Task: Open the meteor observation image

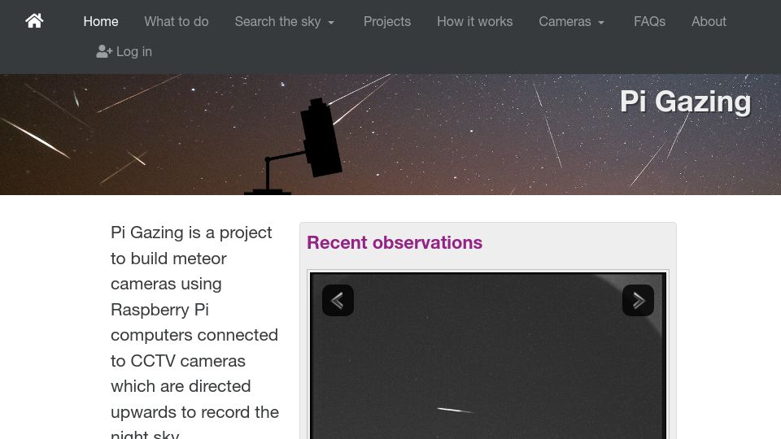Action: click(488, 356)
